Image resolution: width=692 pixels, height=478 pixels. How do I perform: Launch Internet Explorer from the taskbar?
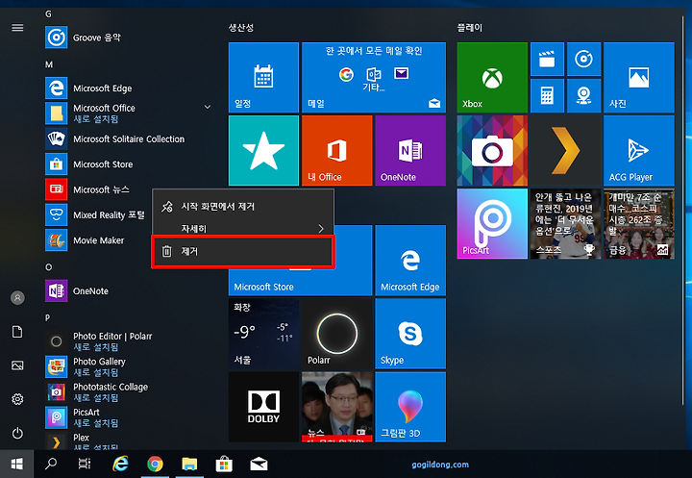click(x=120, y=464)
